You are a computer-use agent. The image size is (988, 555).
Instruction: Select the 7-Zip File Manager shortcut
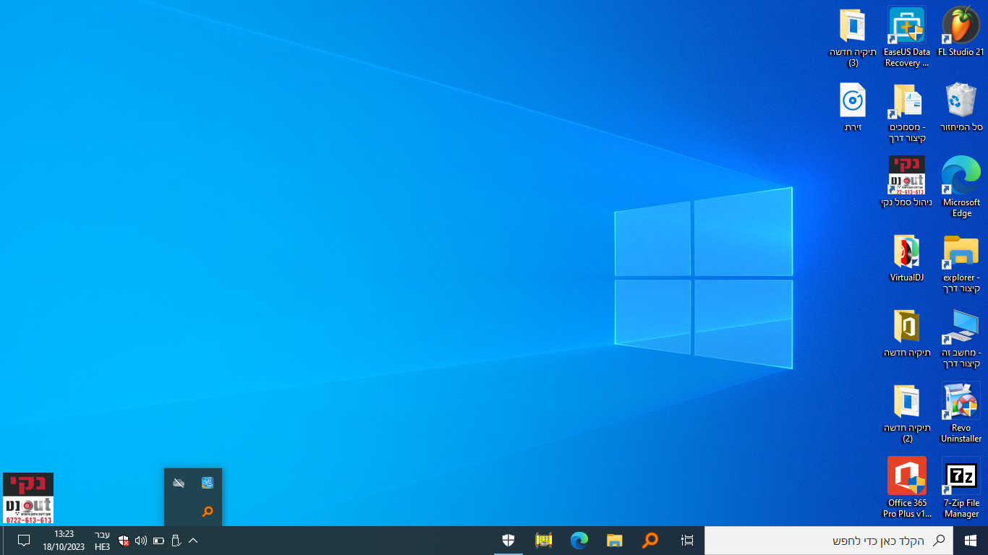(x=961, y=489)
